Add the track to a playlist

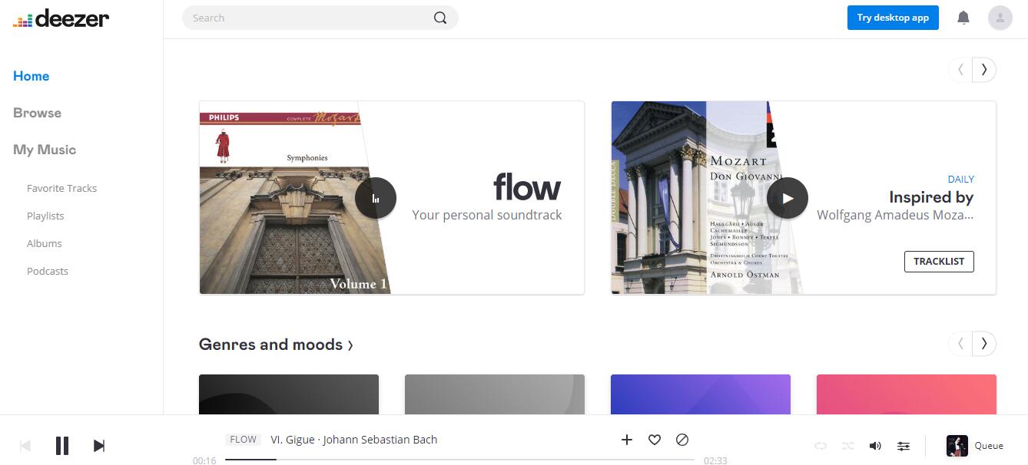627,440
